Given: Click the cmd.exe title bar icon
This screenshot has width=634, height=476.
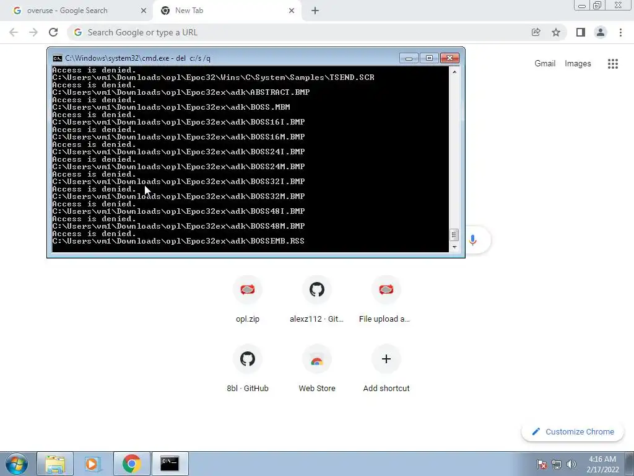Looking at the screenshot, I should click(x=58, y=58).
